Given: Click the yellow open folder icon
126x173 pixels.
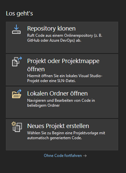Looking at the screenshot, I should tap(17, 94).
